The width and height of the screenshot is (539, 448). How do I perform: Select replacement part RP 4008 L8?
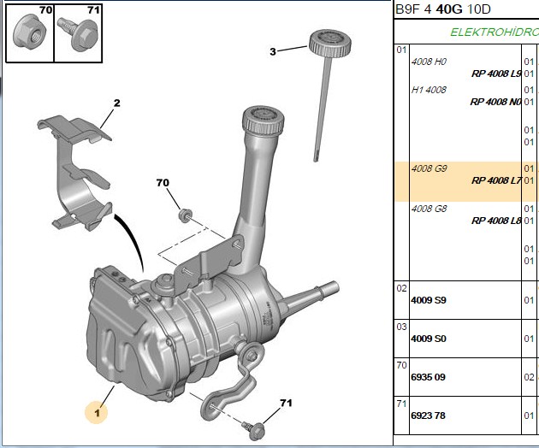coord(496,221)
